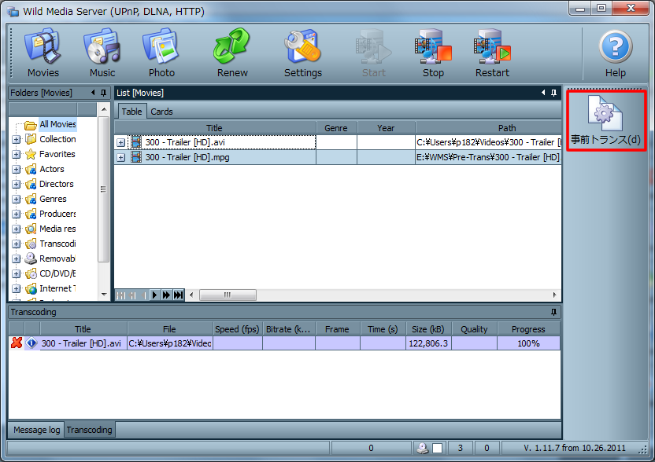Open the Photo section in toolbar
Screen dimensions: 655x462
[161, 53]
